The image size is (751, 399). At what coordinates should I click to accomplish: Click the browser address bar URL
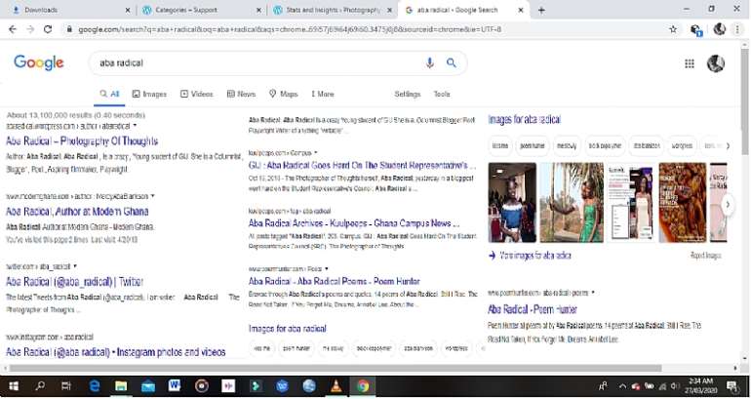click(290, 29)
